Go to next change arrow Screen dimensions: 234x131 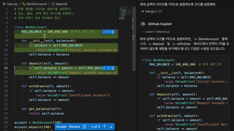pos(111,127)
